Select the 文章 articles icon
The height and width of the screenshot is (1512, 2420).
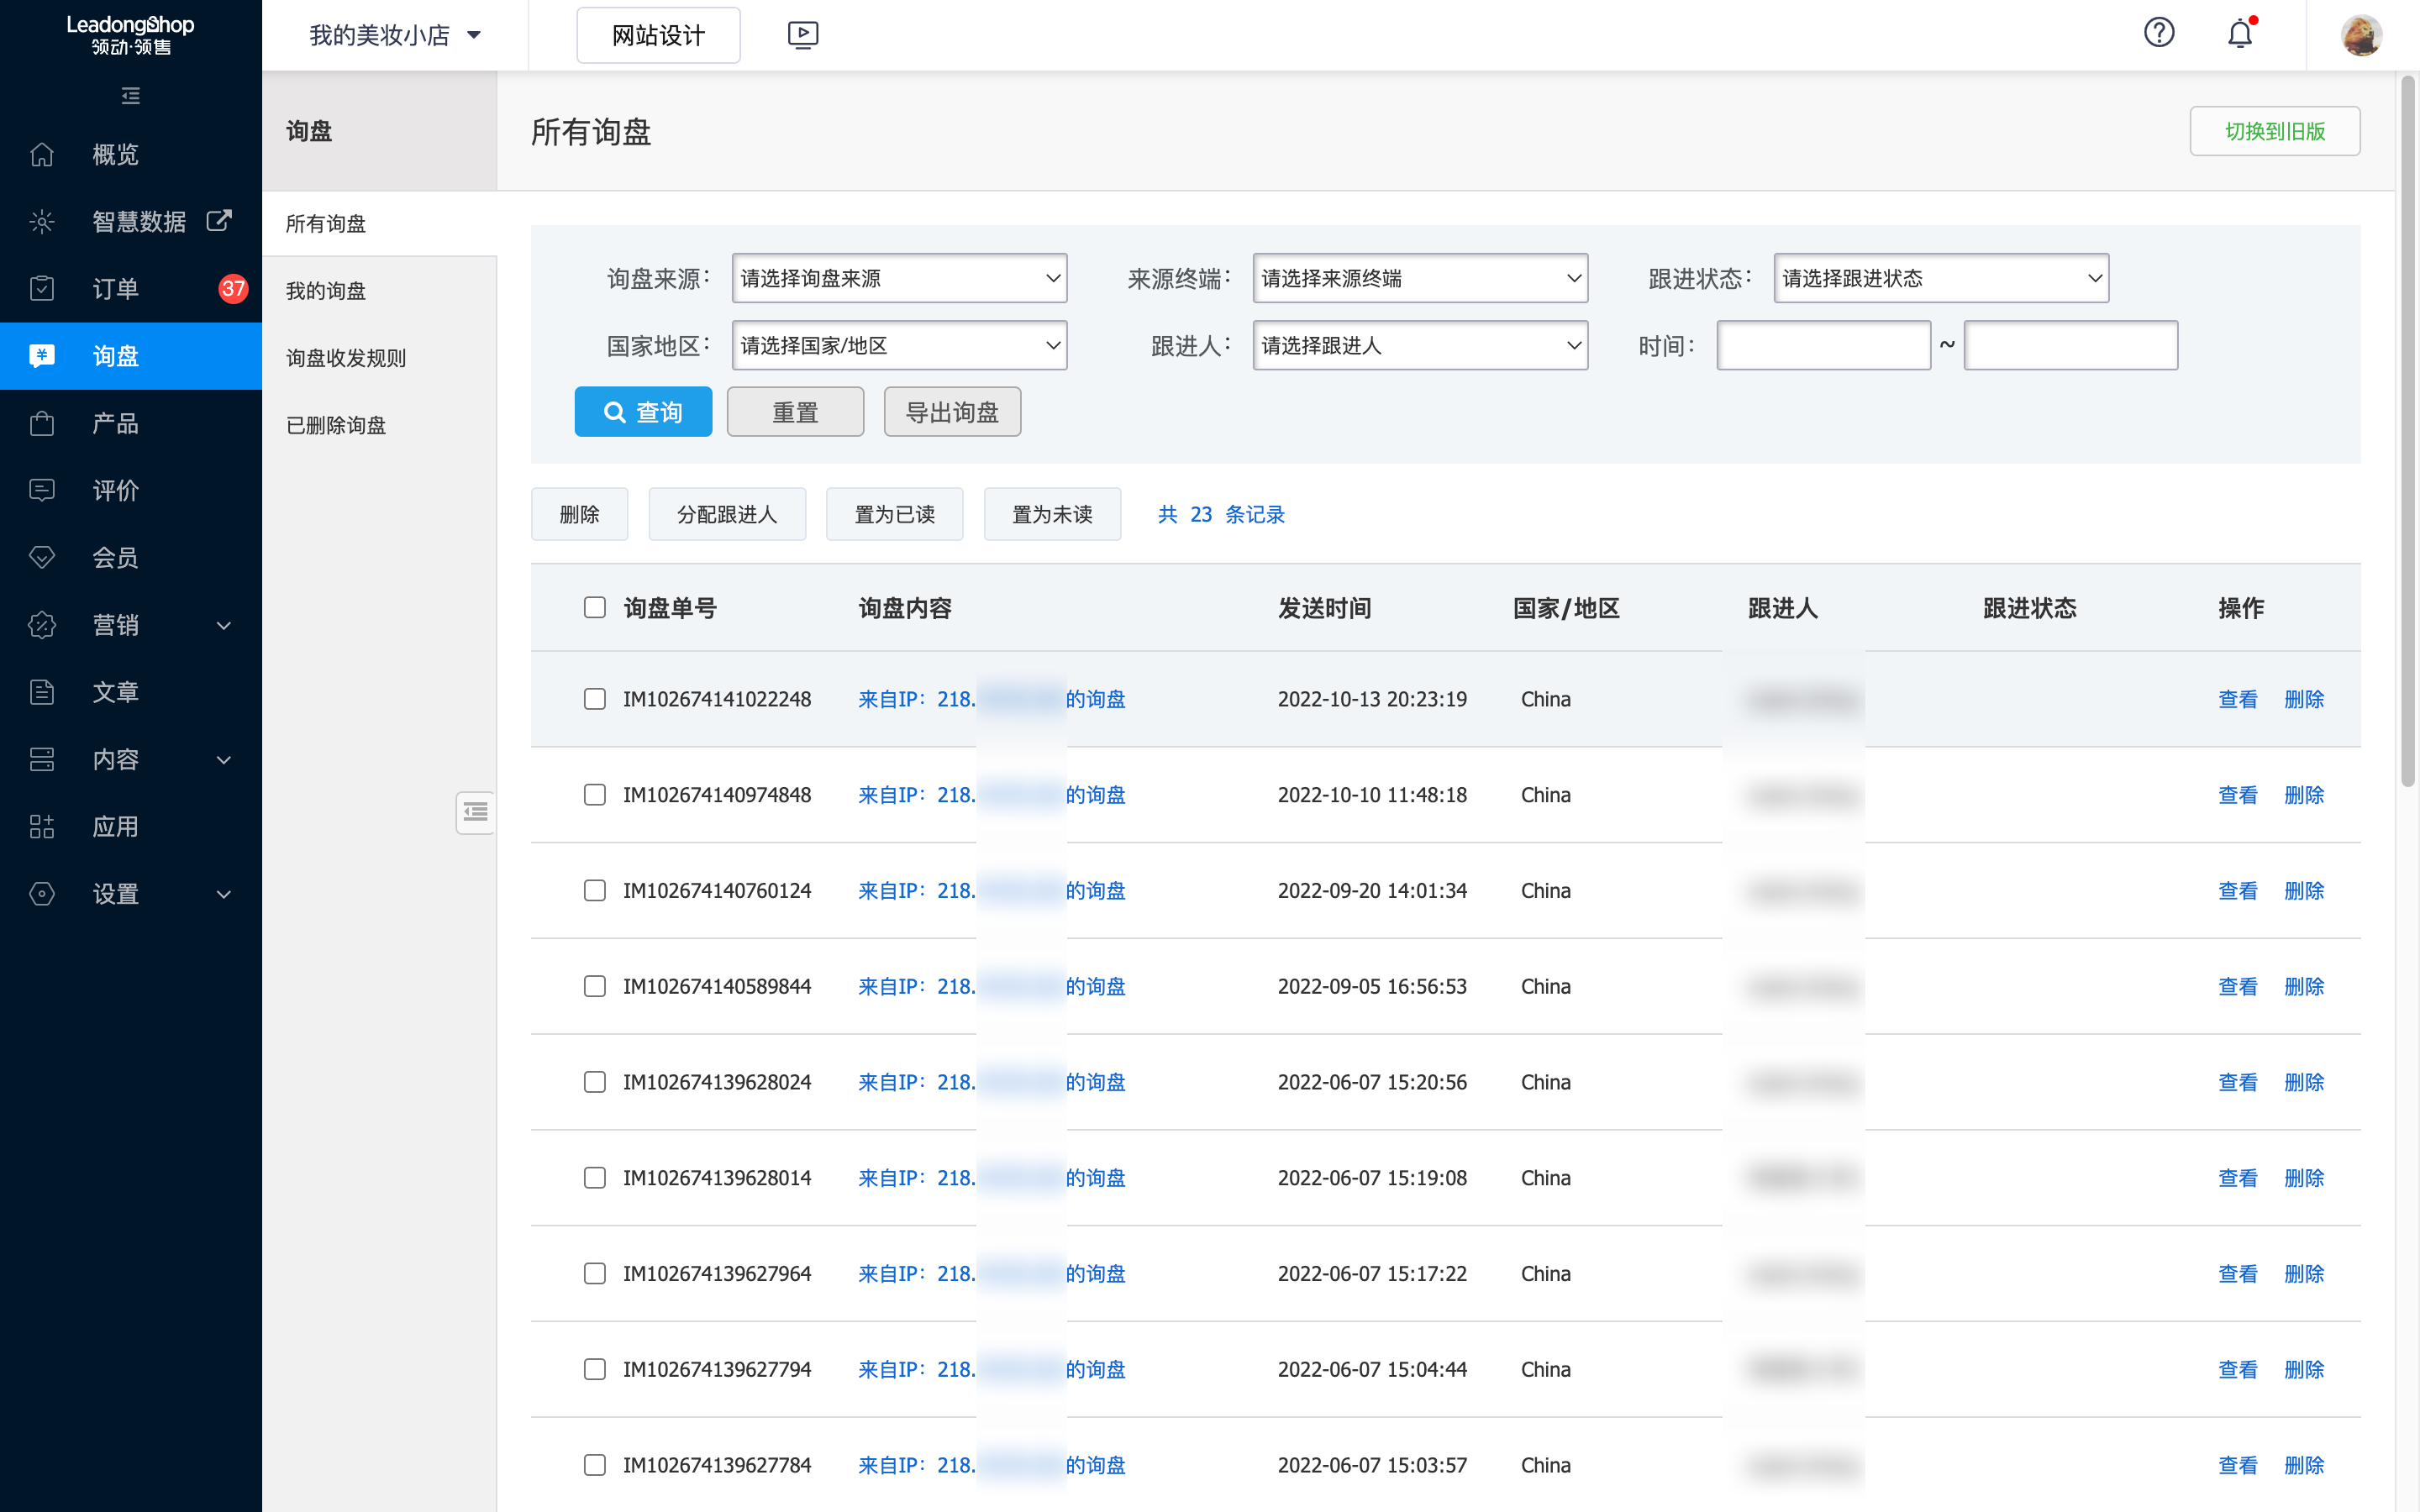[41, 691]
